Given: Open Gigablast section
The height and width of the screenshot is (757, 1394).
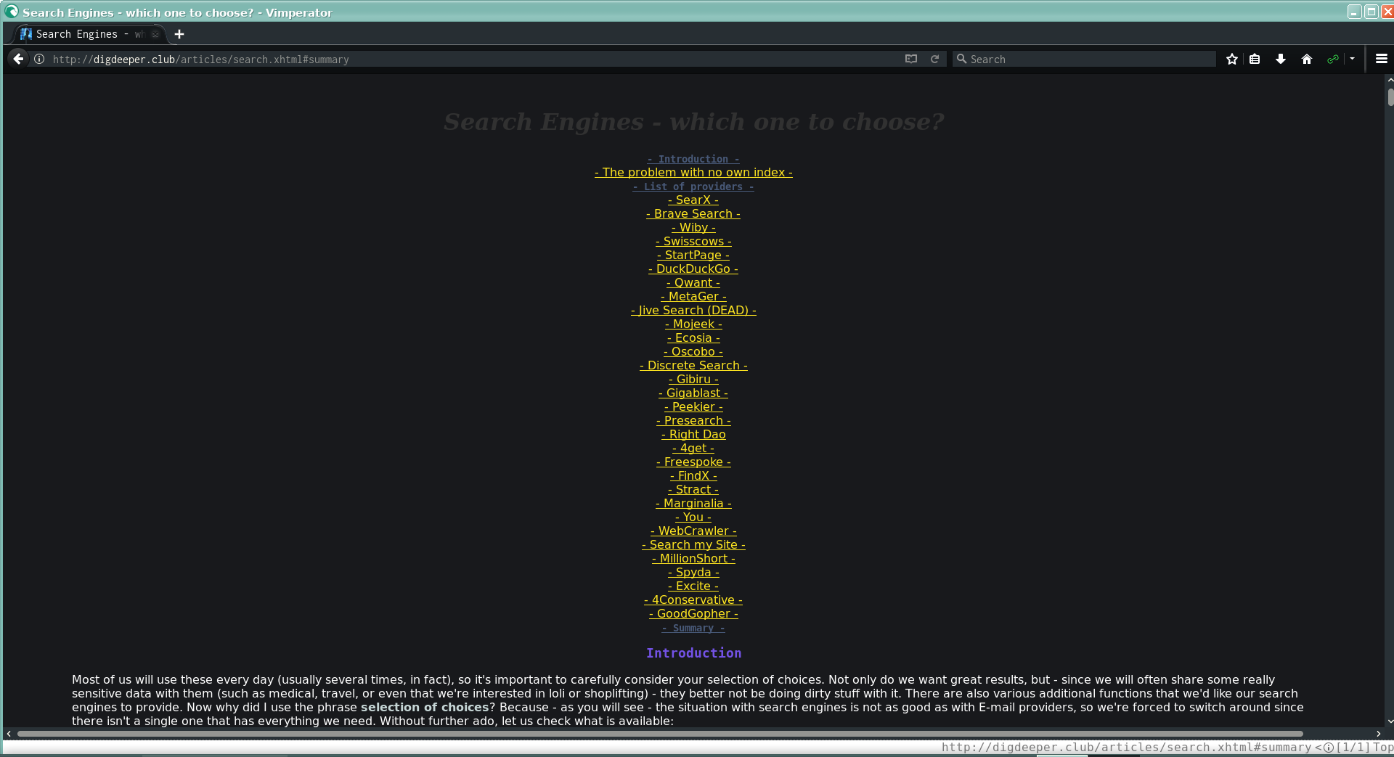Looking at the screenshot, I should [693, 393].
